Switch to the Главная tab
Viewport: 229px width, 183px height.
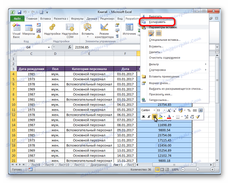pyautogui.click(x=32, y=19)
